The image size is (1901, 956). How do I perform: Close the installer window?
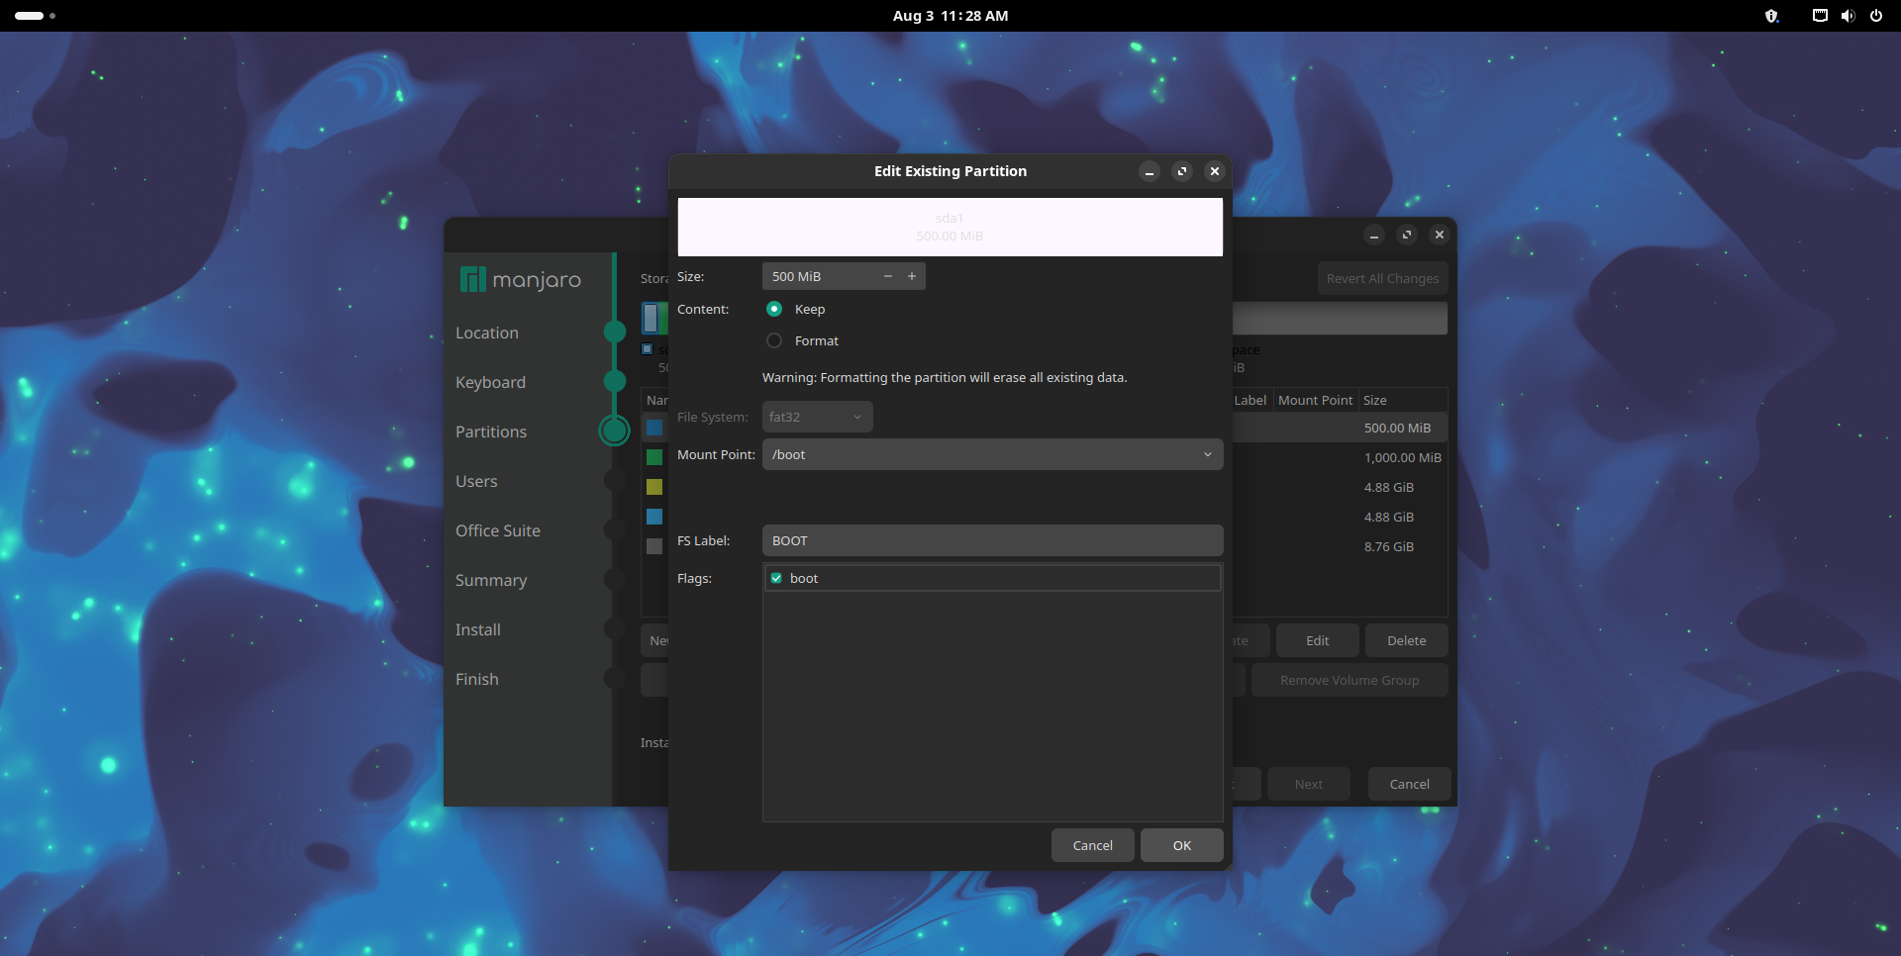tap(1439, 235)
